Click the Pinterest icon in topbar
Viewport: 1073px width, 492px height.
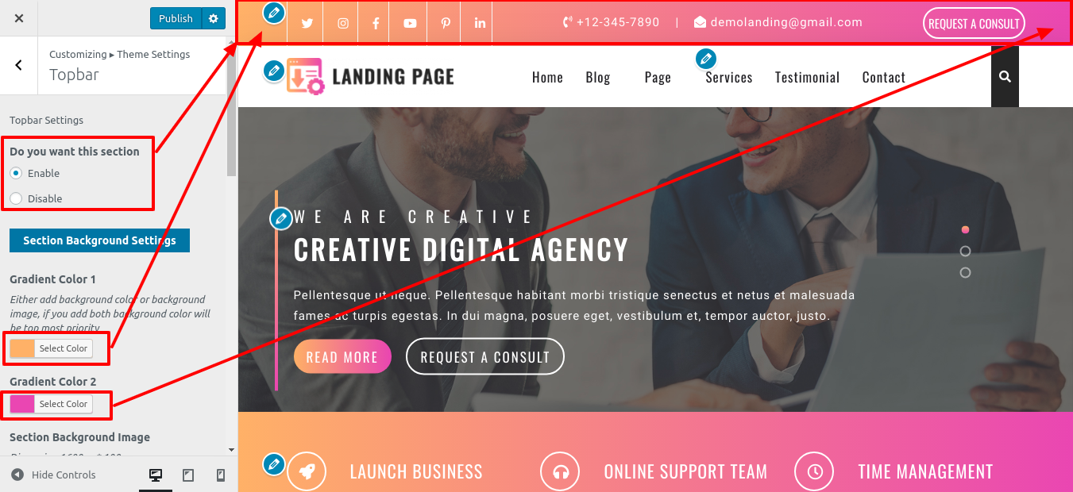click(x=446, y=24)
